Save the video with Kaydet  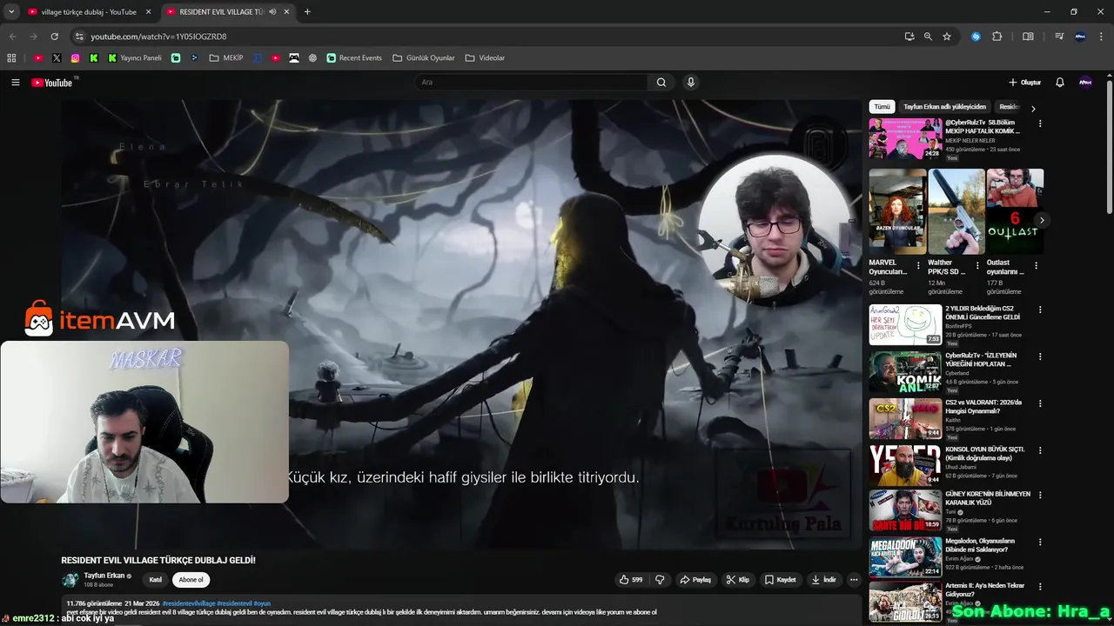781,580
